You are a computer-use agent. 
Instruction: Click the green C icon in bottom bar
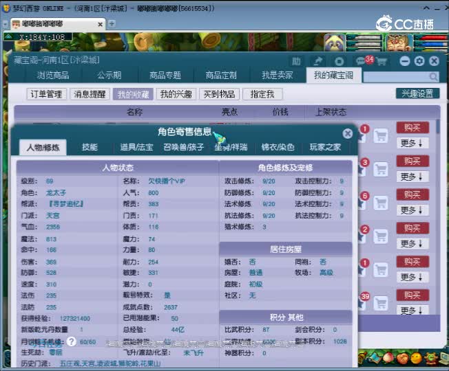(430, 358)
